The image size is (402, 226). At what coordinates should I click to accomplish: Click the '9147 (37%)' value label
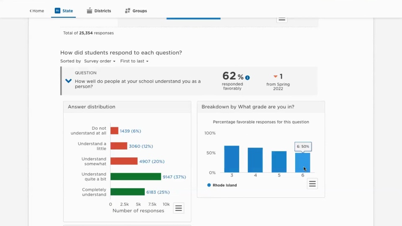[x=174, y=177]
